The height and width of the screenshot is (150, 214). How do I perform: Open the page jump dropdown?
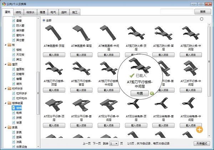(114, 143)
